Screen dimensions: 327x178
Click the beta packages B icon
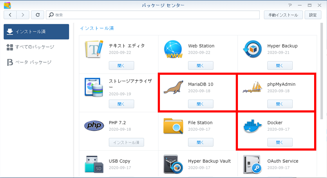click(x=10, y=62)
